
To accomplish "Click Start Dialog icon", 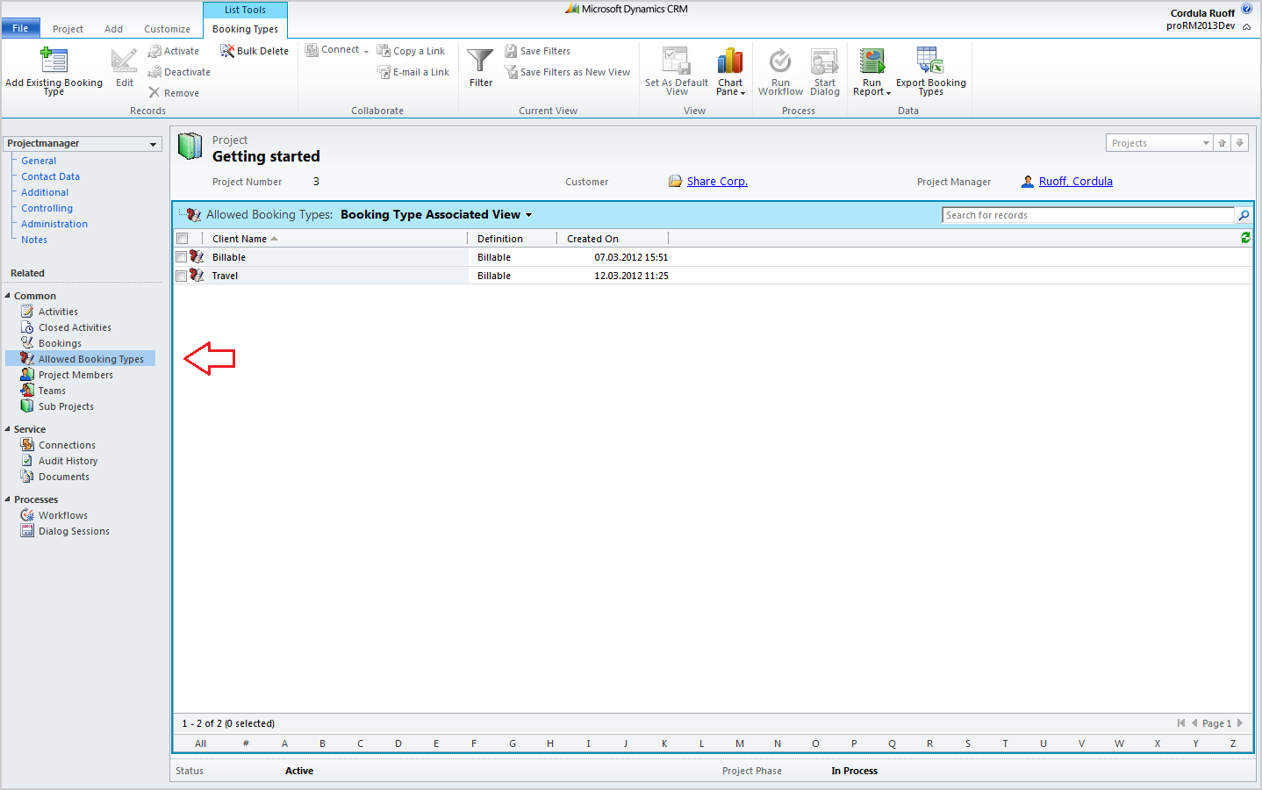I will (824, 61).
